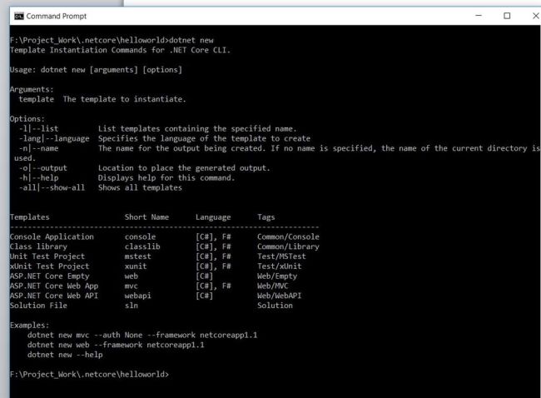Click the Command Prompt system menu icon
541x398 pixels.
(19, 16)
